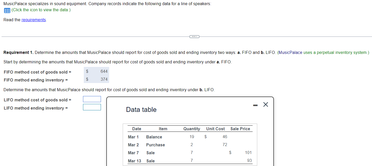Image resolution: width=372 pixels, height=166 pixels.
Task: Click the Sale Price header in the data table
Action: tap(240, 129)
